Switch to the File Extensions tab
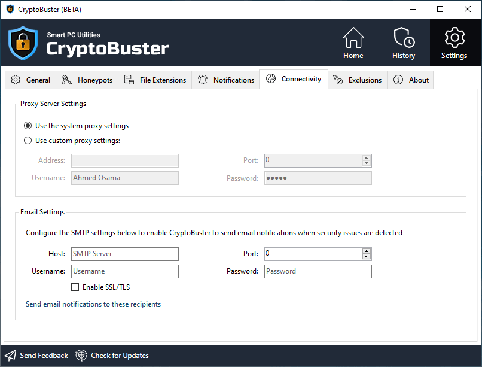This screenshot has width=482, height=367. pos(155,80)
